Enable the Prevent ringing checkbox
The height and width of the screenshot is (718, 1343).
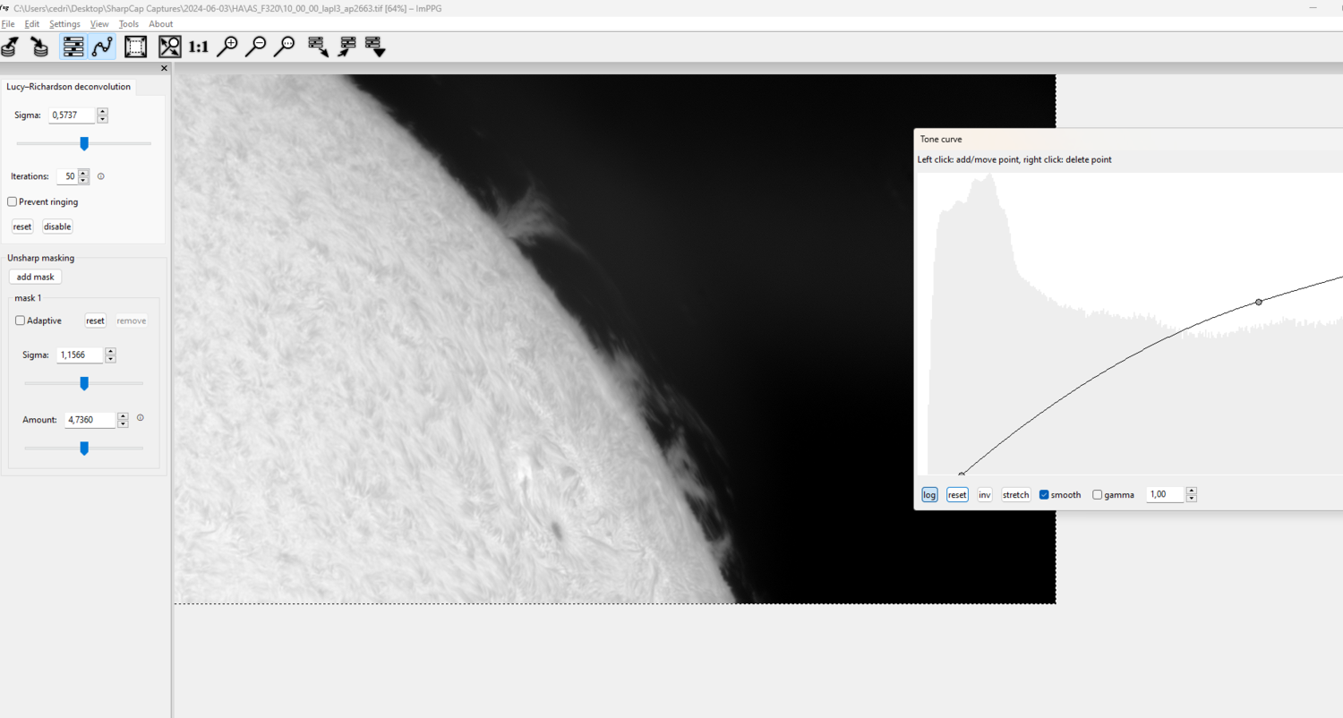(x=13, y=202)
